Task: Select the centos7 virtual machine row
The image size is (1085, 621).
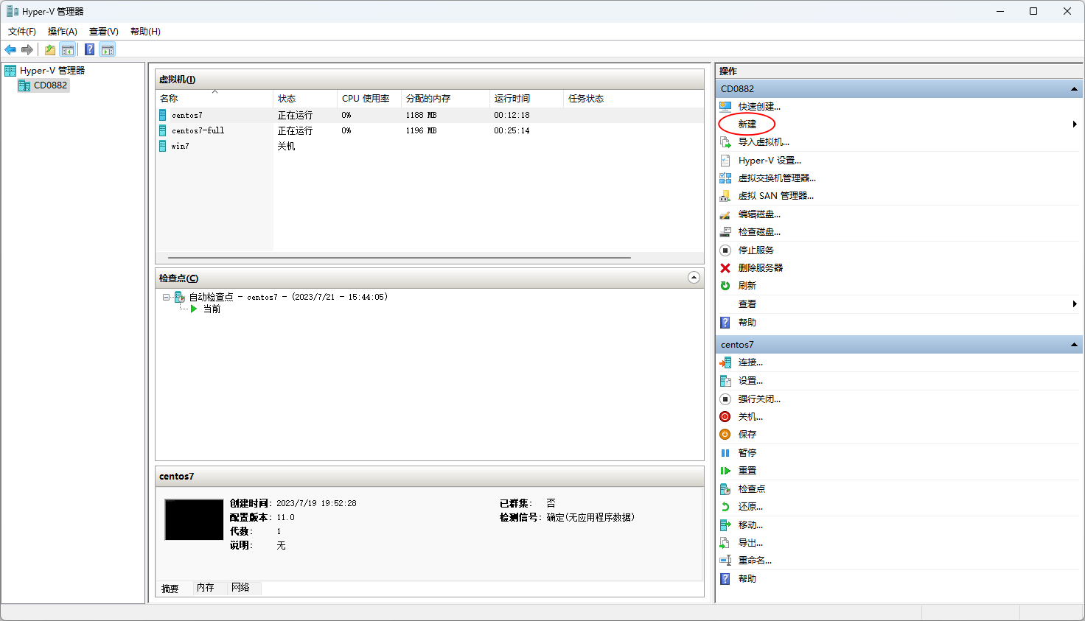Action: tap(430, 115)
